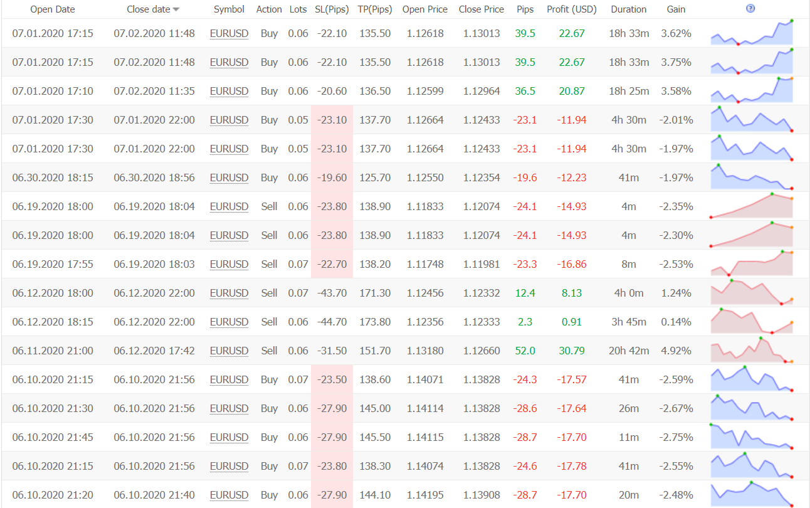Click the profit value 20.87
810x508 pixels.
click(x=572, y=91)
